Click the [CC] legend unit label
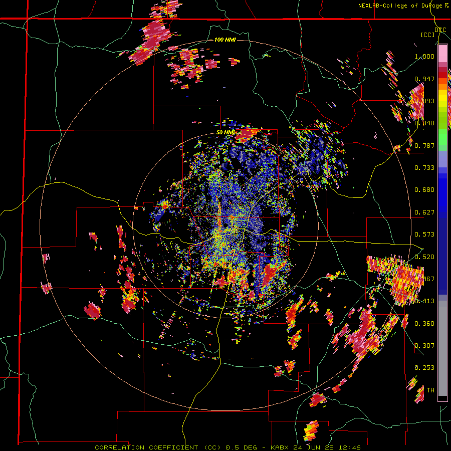 click(427, 35)
